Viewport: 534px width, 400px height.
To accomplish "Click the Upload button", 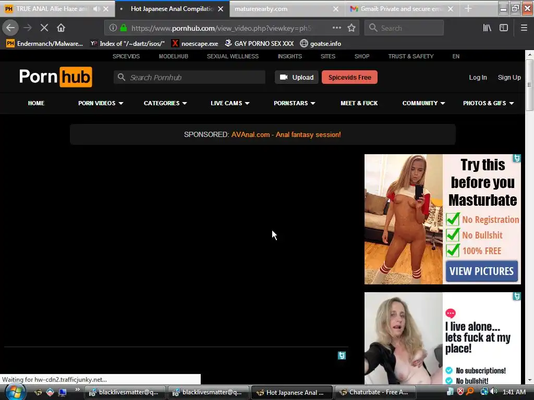I will pyautogui.click(x=297, y=77).
